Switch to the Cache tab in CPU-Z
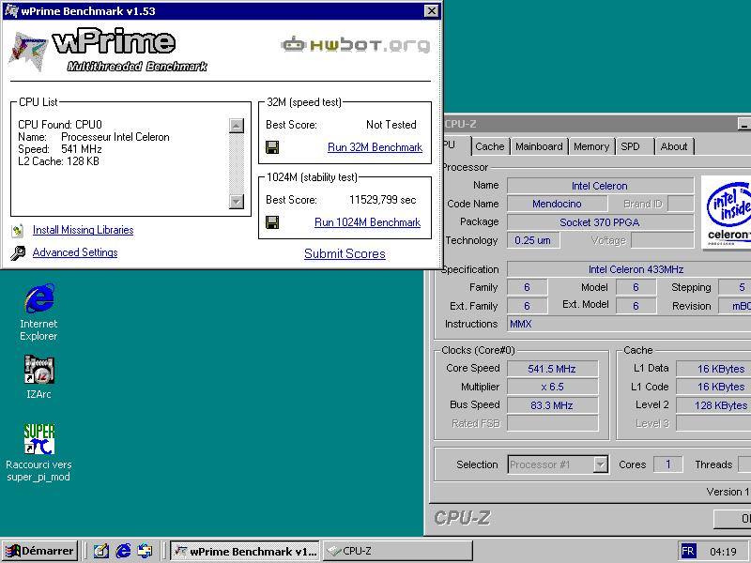The width and height of the screenshot is (751, 563). [489, 146]
